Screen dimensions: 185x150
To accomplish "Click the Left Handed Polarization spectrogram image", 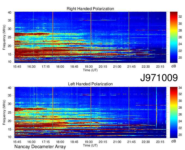I will pos(90,112).
